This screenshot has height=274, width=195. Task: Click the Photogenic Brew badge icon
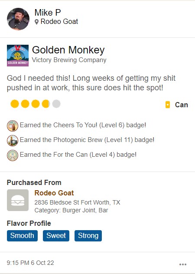[x=13, y=141]
